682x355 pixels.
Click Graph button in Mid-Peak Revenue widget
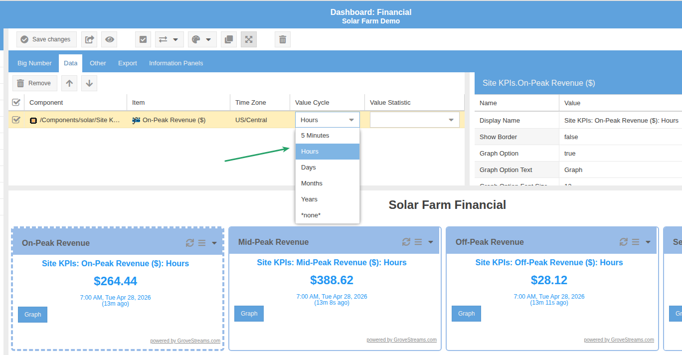click(249, 314)
